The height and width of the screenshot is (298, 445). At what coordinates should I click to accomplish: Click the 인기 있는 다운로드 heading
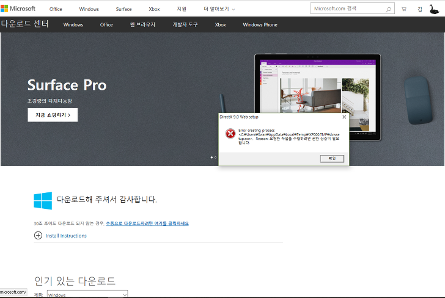[x=75, y=281]
